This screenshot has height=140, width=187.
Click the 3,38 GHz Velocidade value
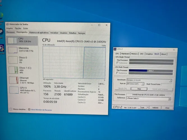tap(60, 87)
